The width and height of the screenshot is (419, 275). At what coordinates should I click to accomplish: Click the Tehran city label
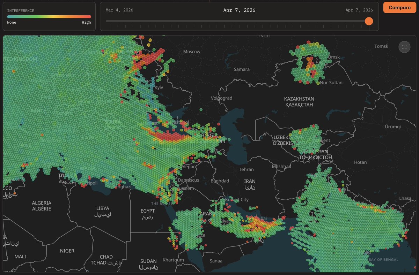click(x=246, y=169)
